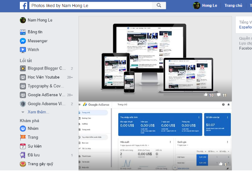The image size is (252, 173).
Task: Open Trang gây quỹ fundraisers link
Action: click(x=40, y=164)
